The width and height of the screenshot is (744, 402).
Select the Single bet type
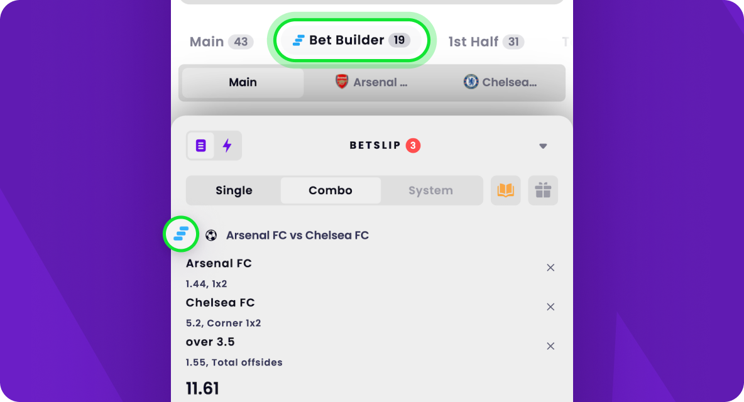234,190
